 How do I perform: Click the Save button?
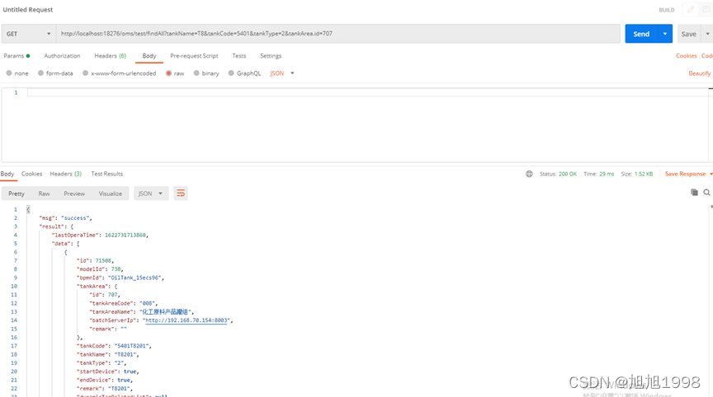pos(688,34)
